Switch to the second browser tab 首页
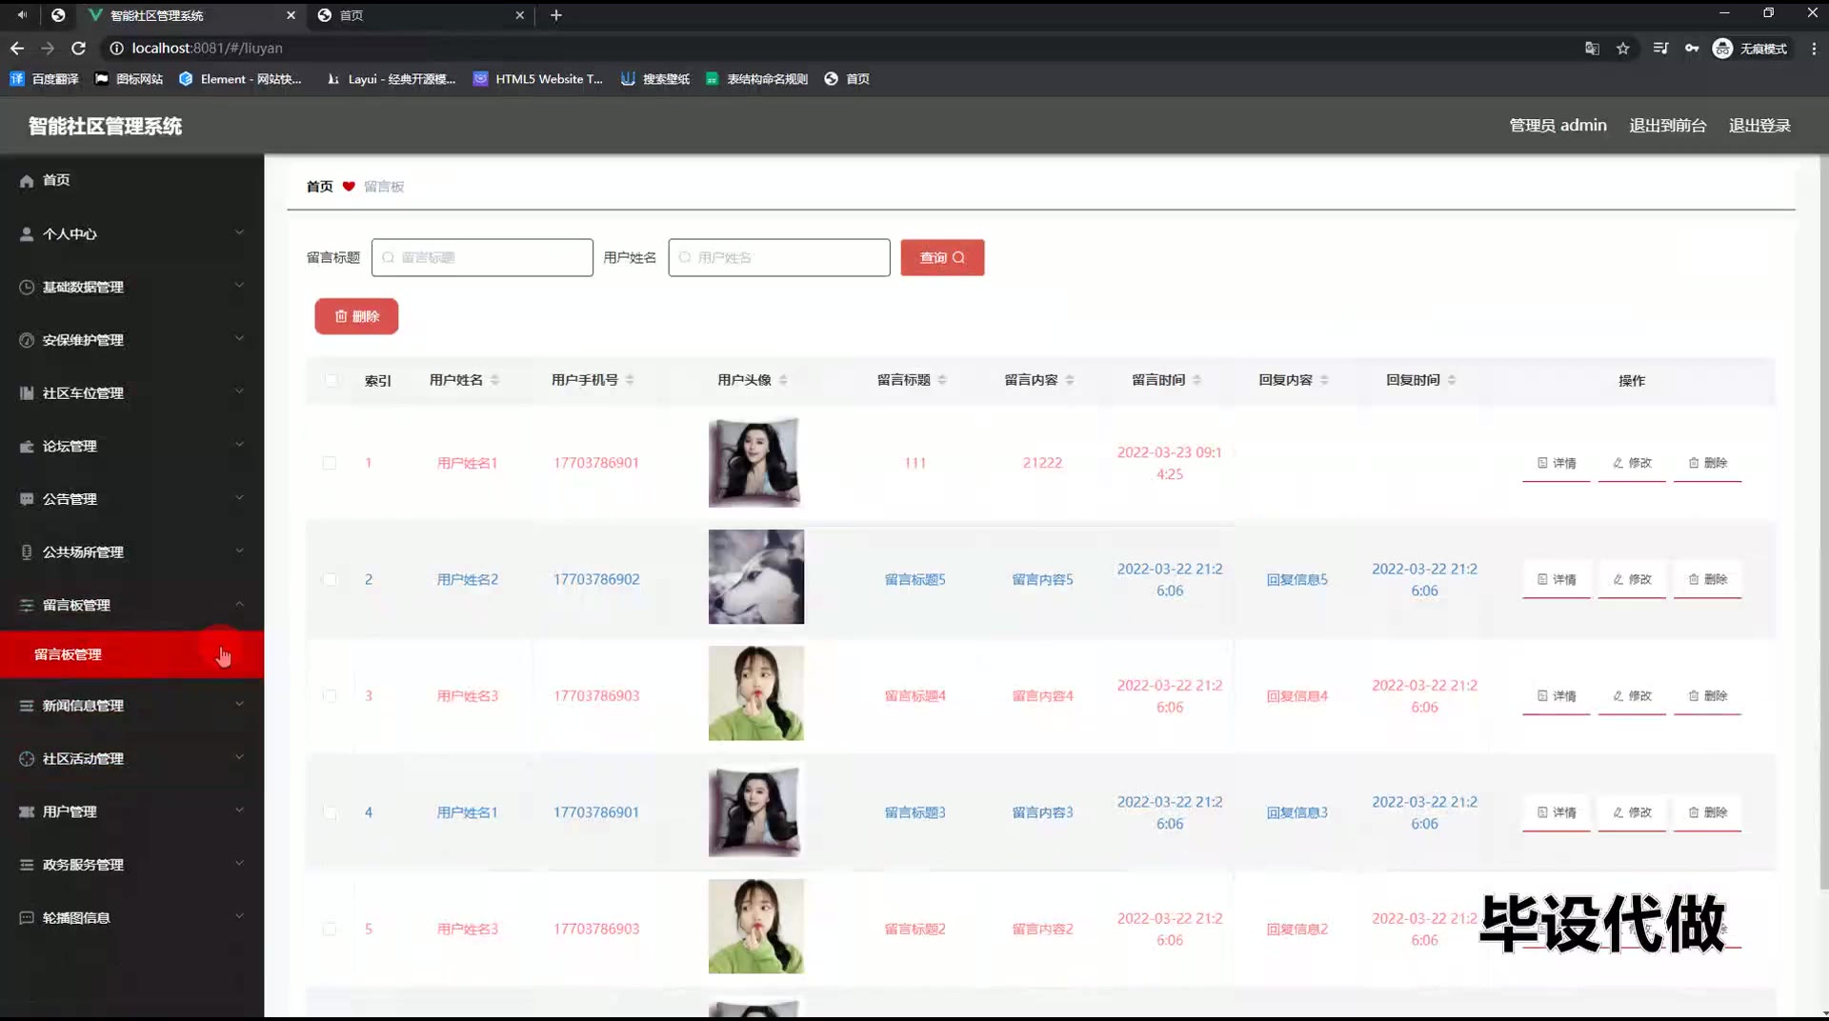 tap(419, 15)
